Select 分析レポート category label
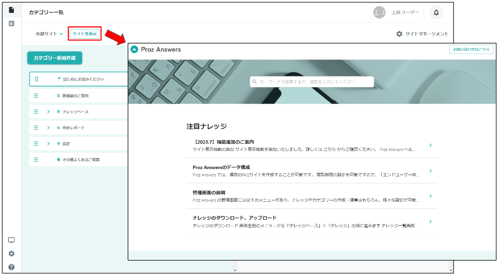 [74, 128]
